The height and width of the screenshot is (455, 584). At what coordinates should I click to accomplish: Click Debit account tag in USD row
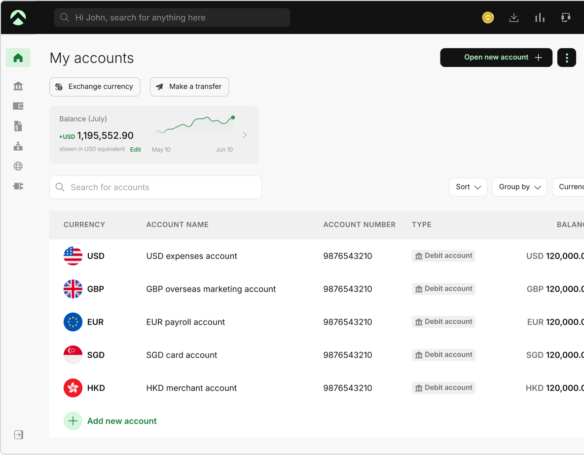(x=443, y=256)
